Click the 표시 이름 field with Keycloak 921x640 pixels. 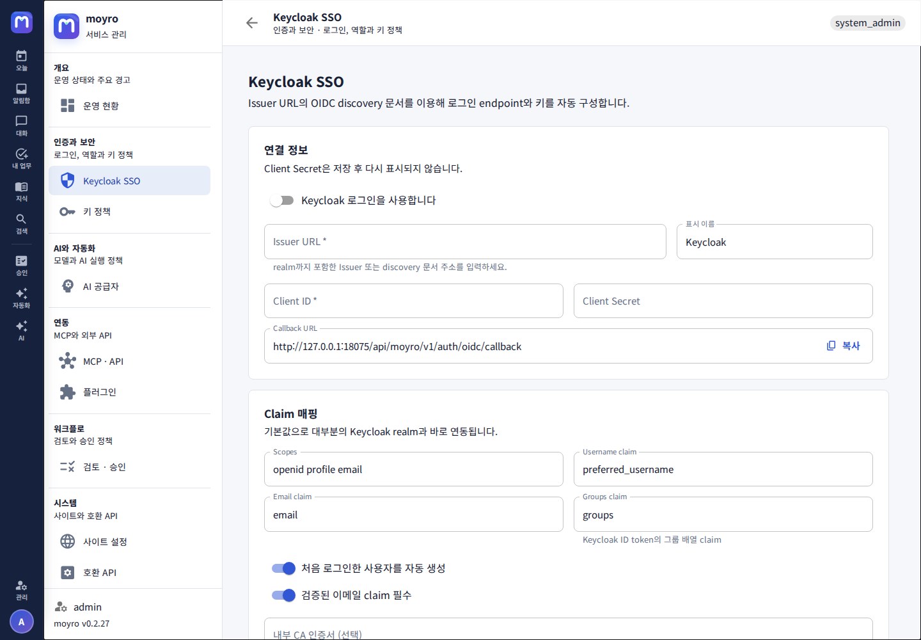coord(775,241)
